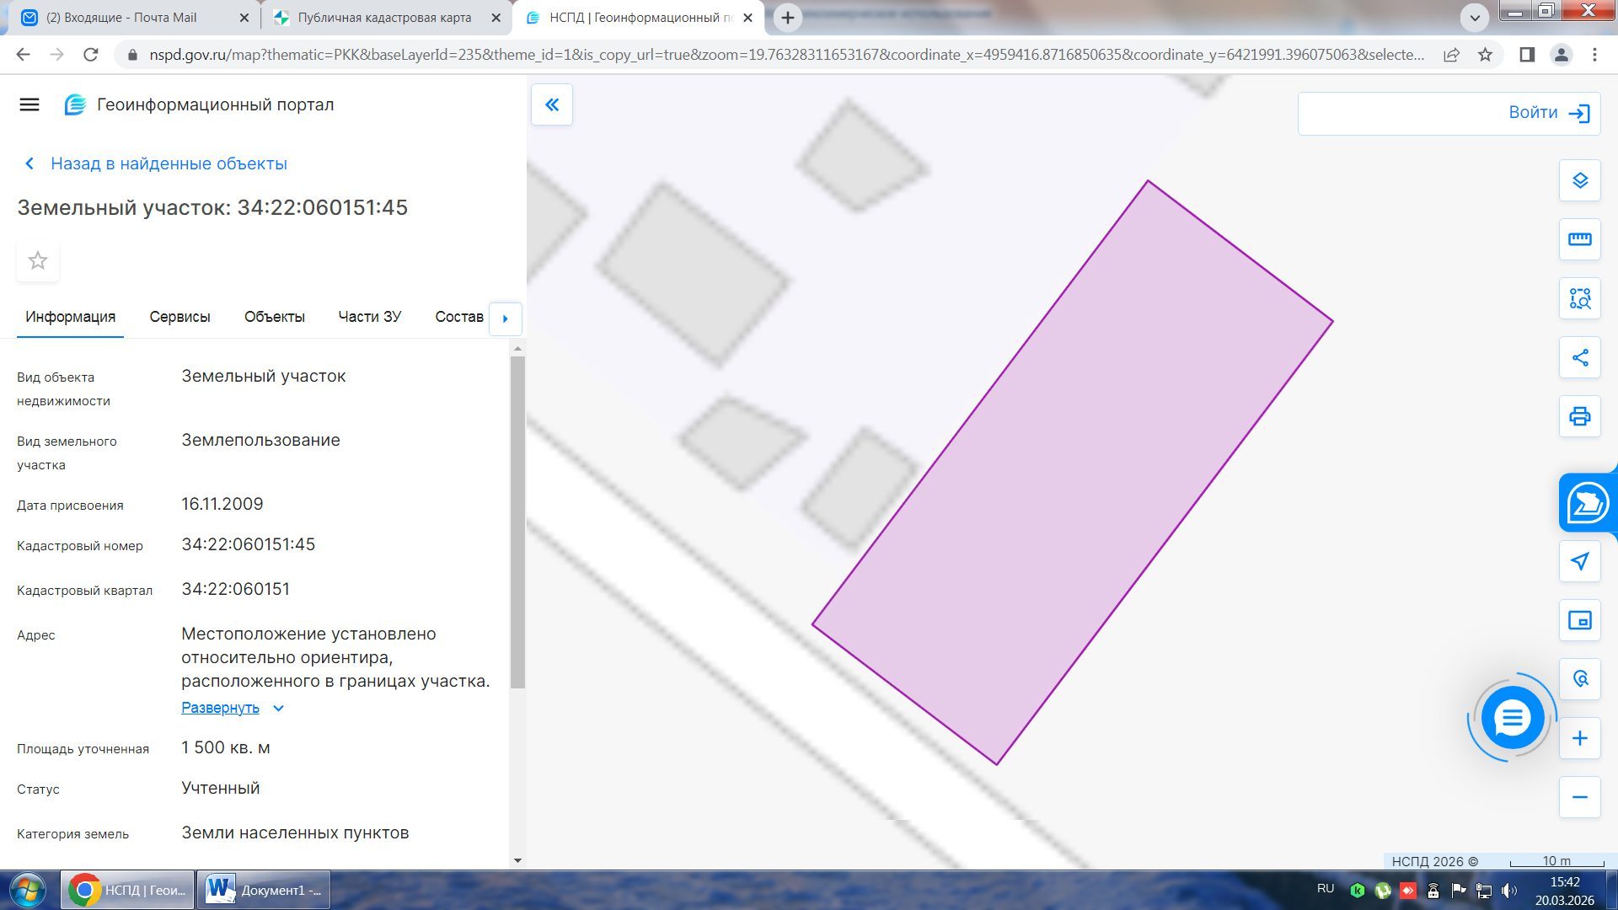Click the info panel vertical scrollbar

[x=517, y=522]
